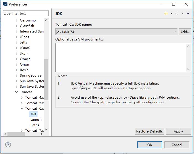Click the tree scroll left arrow
This screenshot has height=154, width=194.
coord(5,134)
